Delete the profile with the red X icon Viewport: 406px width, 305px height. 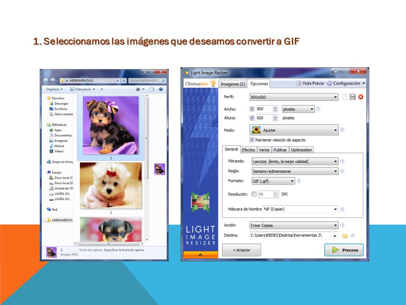pos(361,97)
